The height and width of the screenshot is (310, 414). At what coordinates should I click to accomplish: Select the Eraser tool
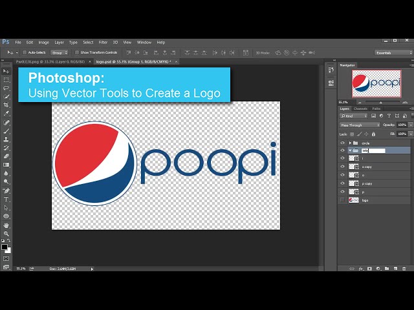(x=6, y=156)
